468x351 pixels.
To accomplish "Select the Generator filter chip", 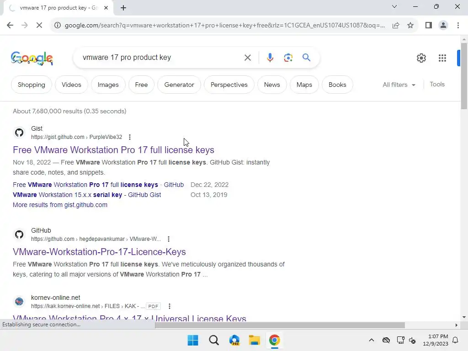I will coord(179,85).
